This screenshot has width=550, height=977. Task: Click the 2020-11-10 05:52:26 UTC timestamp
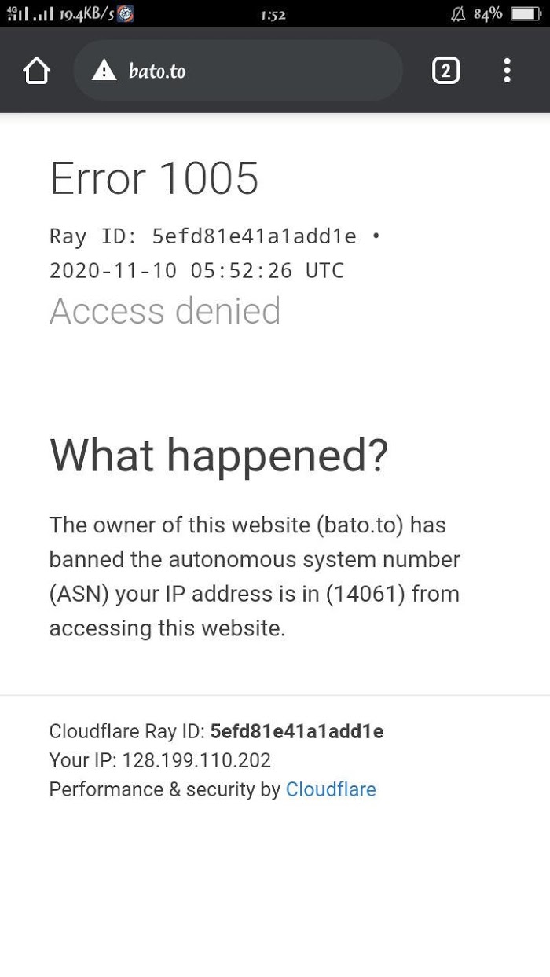196,270
